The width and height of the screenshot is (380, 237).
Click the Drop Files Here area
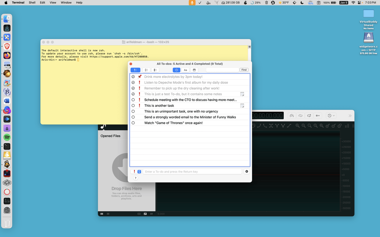click(126, 176)
